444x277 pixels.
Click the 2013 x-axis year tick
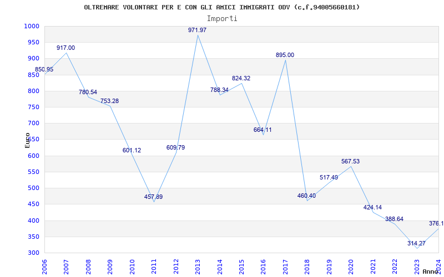pyautogui.click(x=198, y=266)
